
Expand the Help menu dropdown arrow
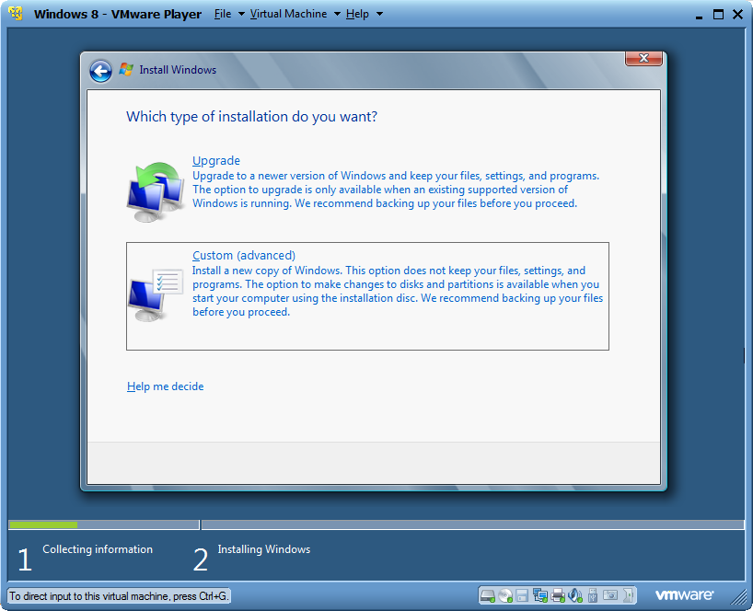(x=379, y=14)
